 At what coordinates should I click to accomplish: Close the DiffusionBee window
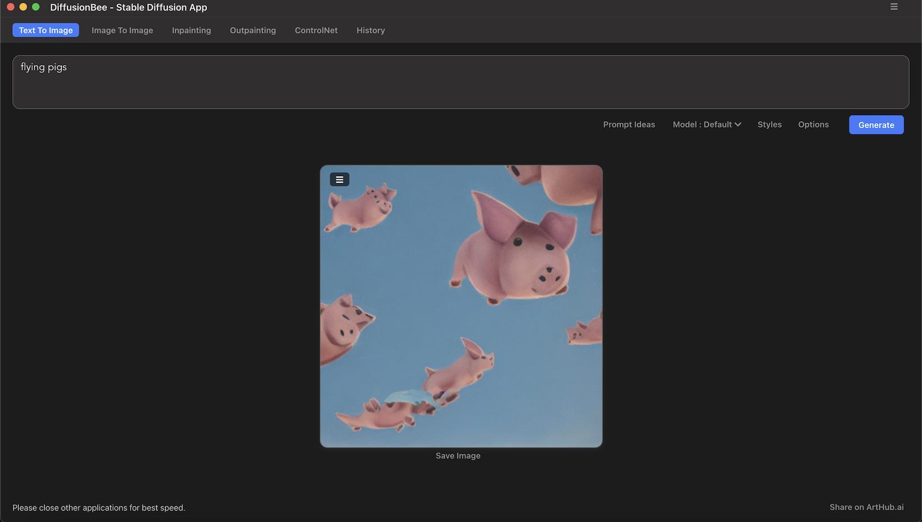(x=11, y=7)
